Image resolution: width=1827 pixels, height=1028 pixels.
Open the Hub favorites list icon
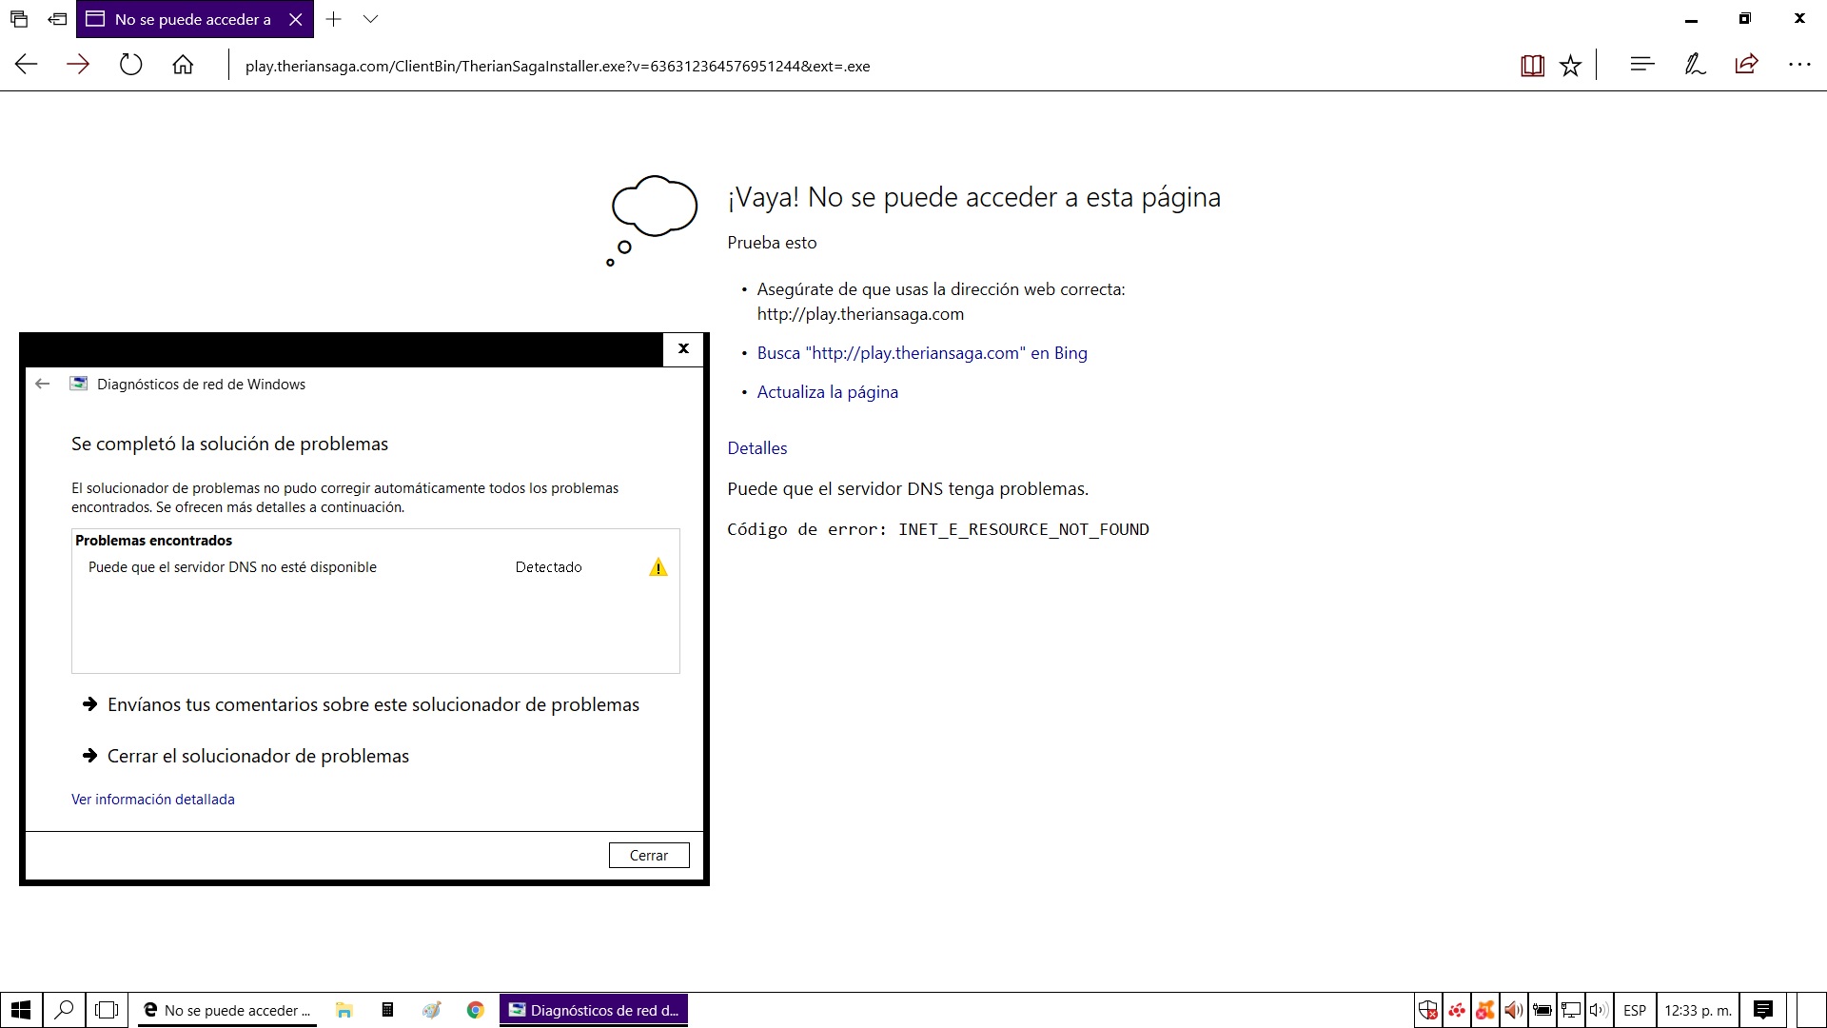coord(1642,65)
